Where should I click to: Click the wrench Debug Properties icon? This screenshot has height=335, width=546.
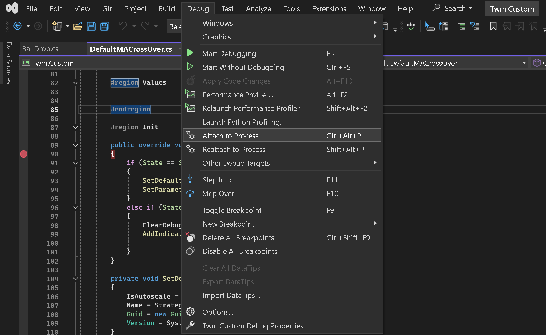190,325
